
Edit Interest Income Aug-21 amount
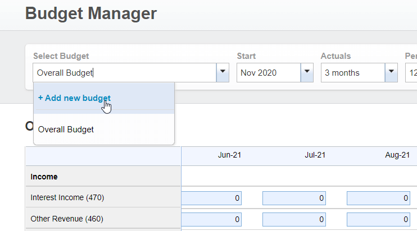pyautogui.click(x=378, y=198)
